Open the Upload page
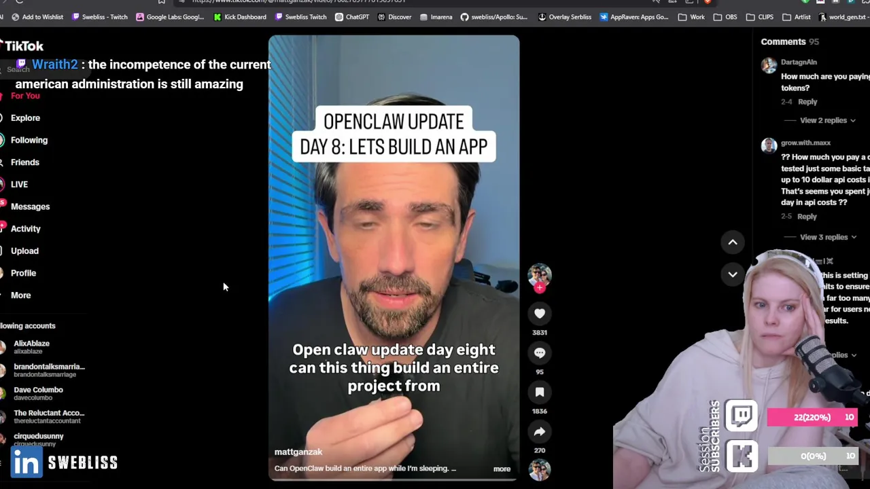 click(24, 251)
